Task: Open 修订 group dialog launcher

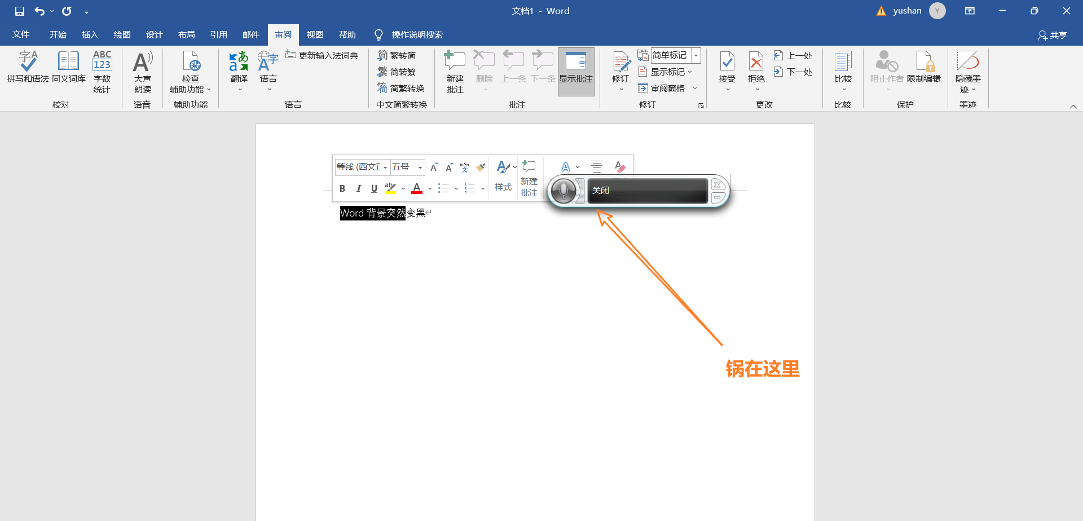Action: click(701, 105)
